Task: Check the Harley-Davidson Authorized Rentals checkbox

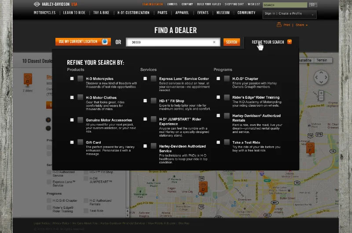Action: tap(218, 115)
